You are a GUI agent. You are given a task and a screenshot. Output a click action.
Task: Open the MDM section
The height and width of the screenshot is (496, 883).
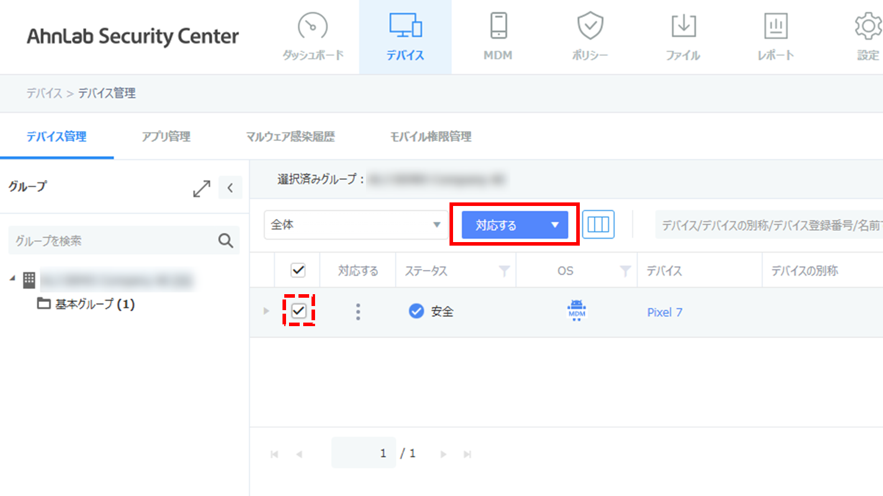pos(498,37)
